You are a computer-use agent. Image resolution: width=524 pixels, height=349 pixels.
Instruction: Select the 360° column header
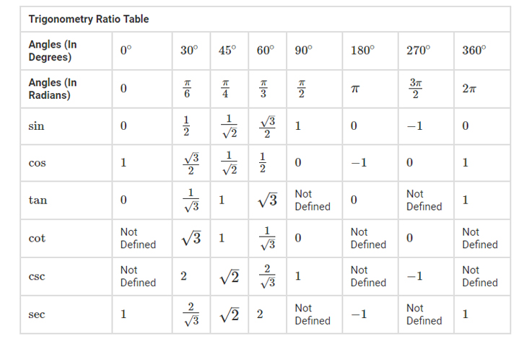[473, 50]
